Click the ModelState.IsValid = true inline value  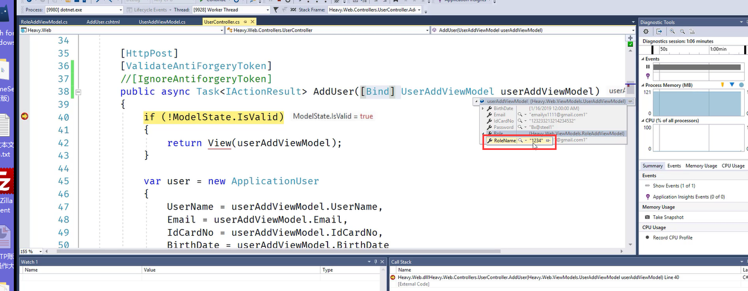[x=333, y=116]
